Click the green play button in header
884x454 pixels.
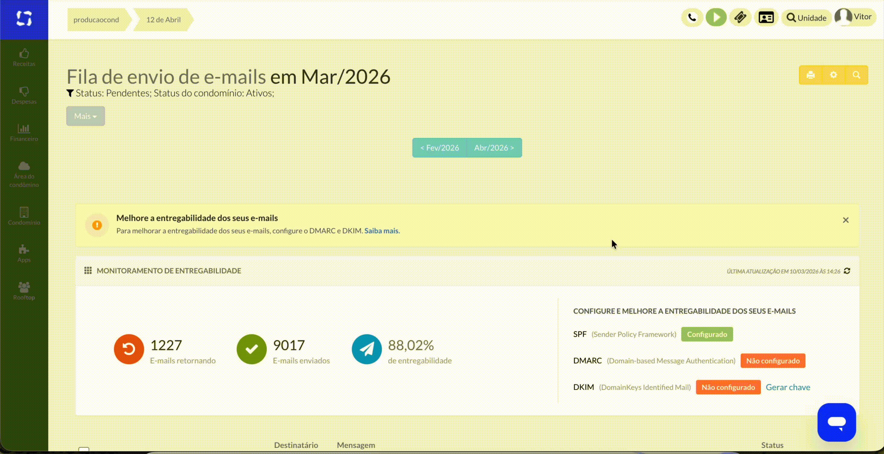[716, 17]
